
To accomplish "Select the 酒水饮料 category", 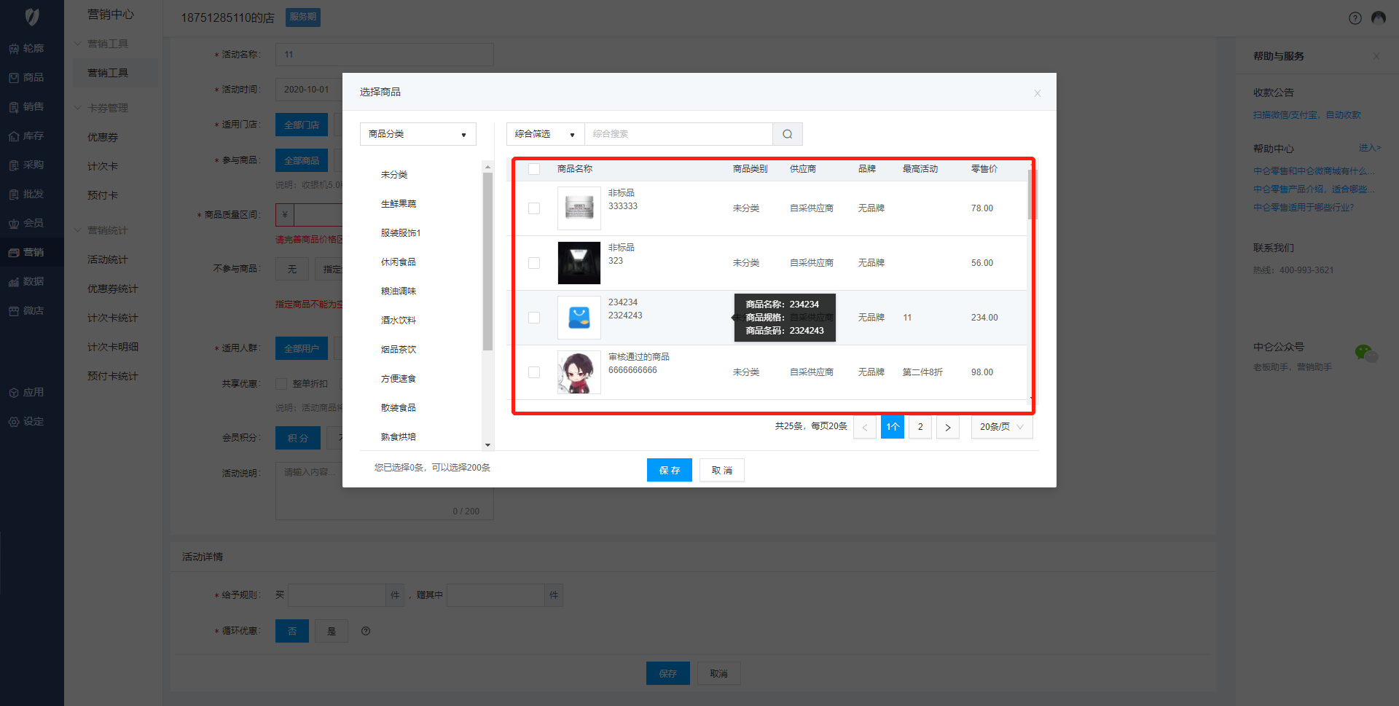I will point(399,321).
